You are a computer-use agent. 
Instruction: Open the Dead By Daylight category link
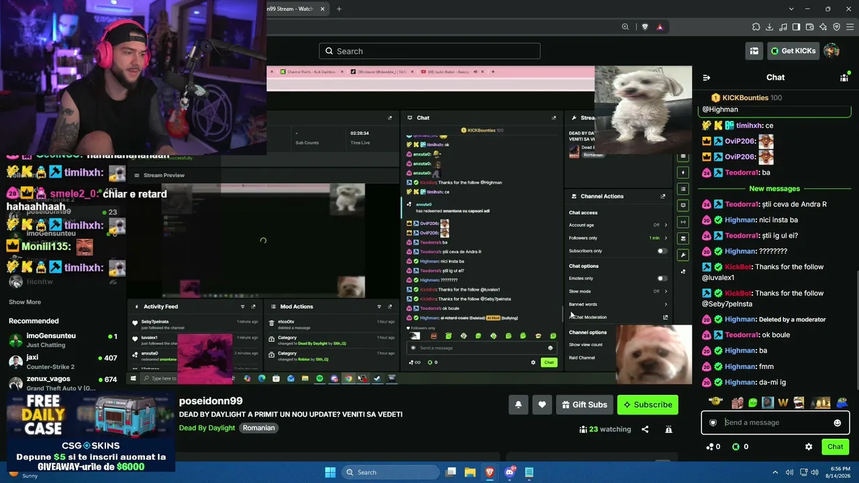coord(207,428)
